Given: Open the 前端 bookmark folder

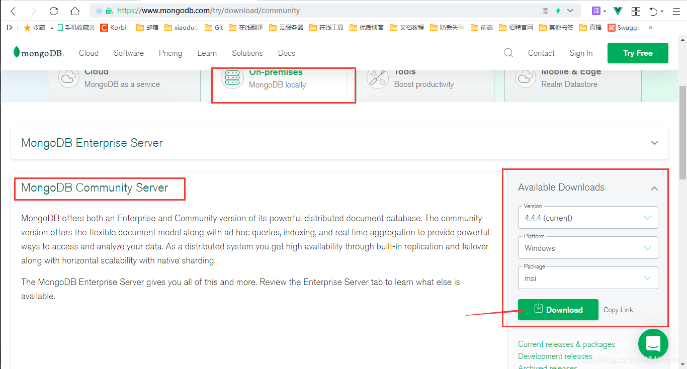Looking at the screenshot, I should [x=482, y=28].
